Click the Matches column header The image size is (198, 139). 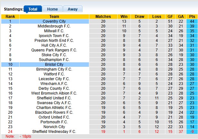coord(103,17)
